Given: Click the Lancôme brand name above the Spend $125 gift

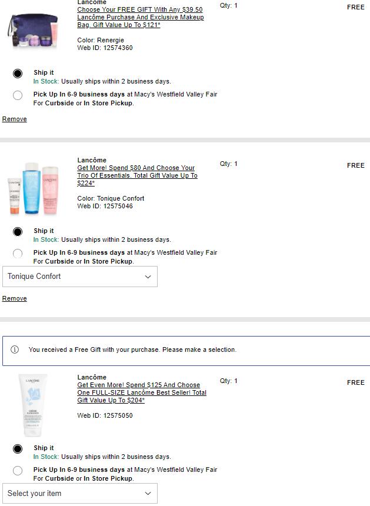Looking at the screenshot, I should [92, 377].
